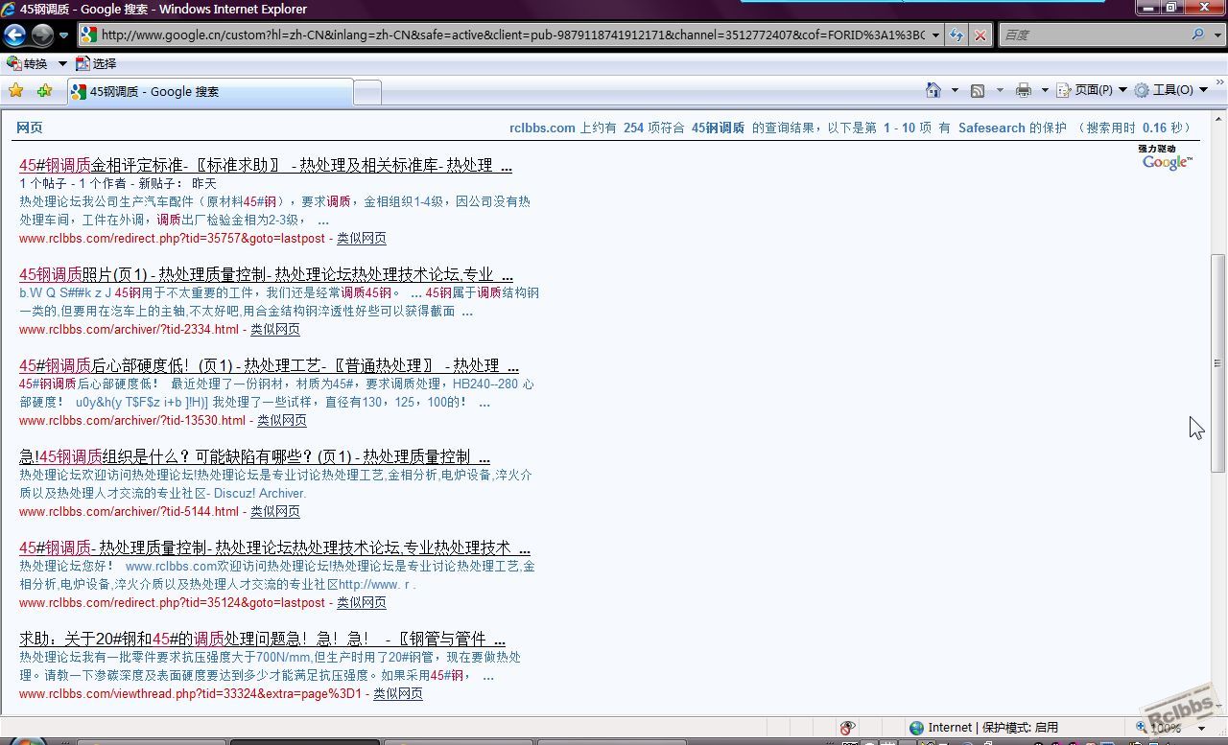
Task: Open the 45#钢调质金相评定标准 result link
Action: (266, 165)
